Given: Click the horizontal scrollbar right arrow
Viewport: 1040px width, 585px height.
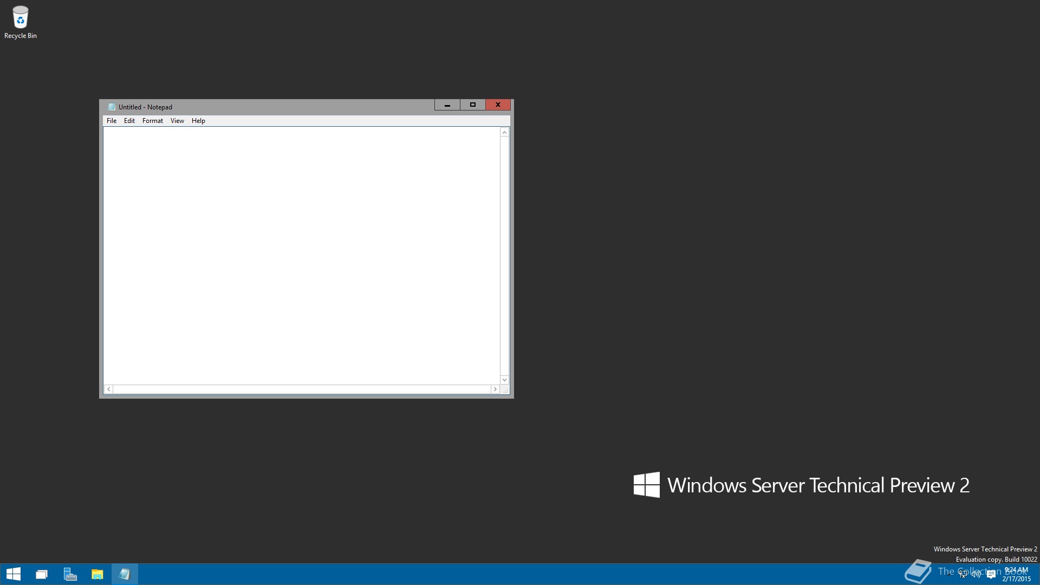Looking at the screenshot, I should click(x=495, y=389).
